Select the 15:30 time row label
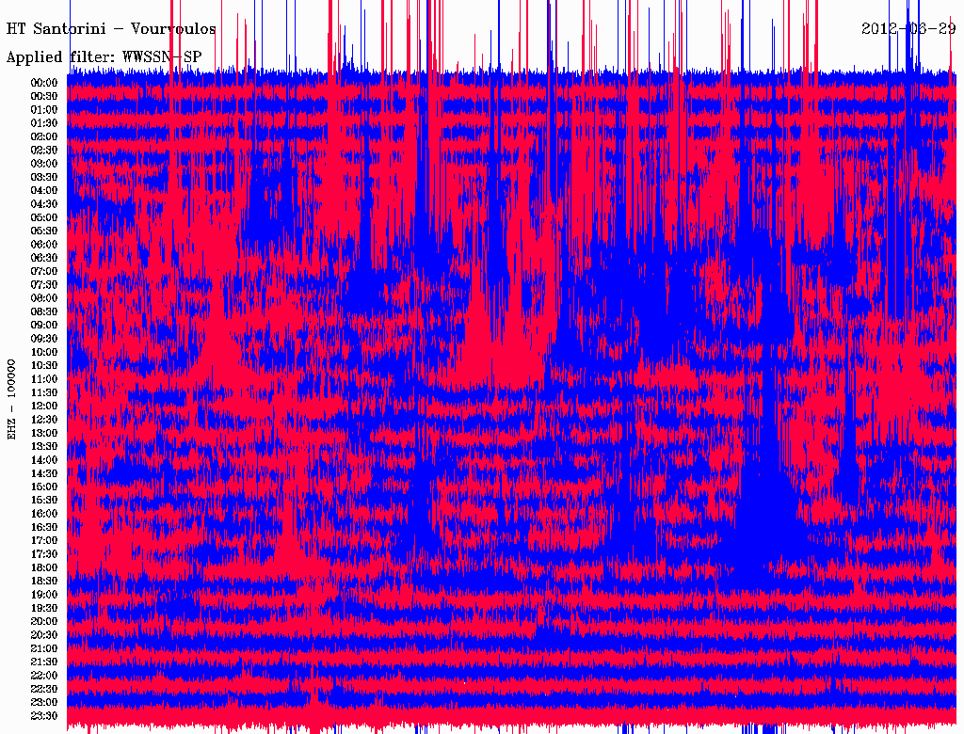Screen dimensions: 964x734 click(x=44, y=501)
